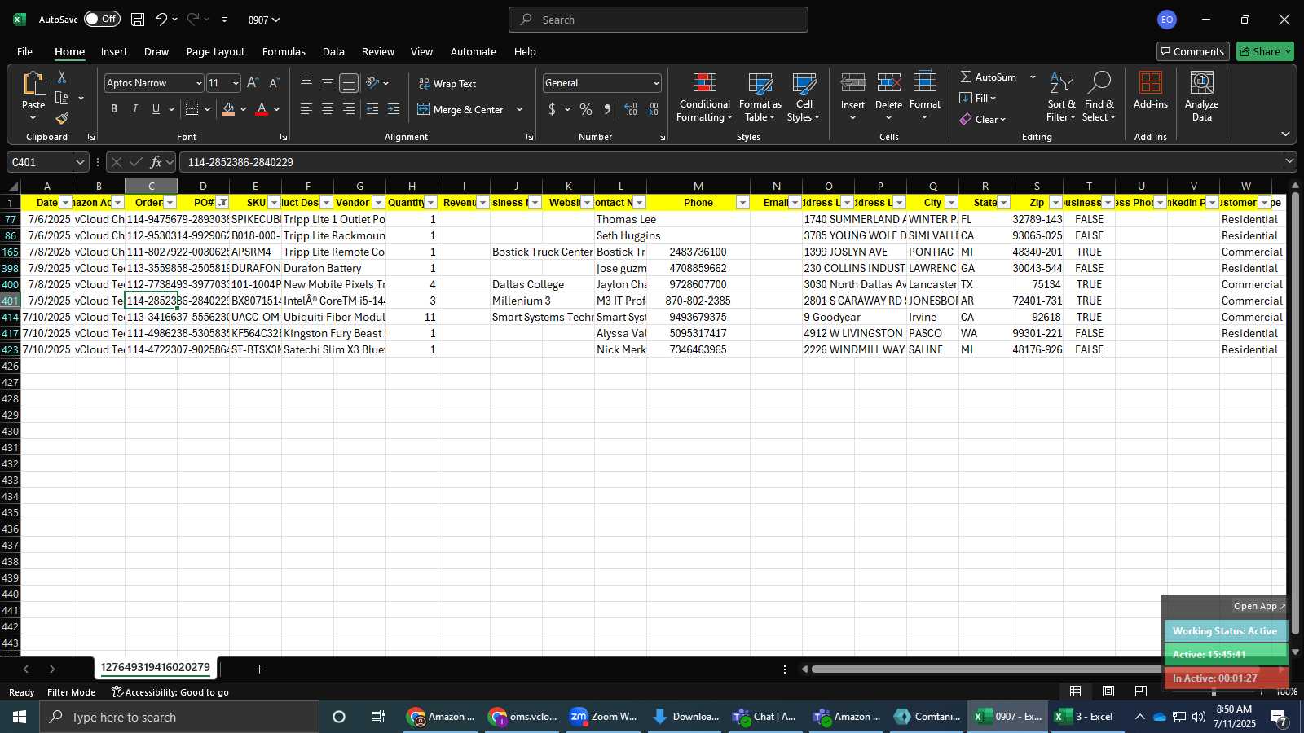1304x733 pixels.
Task: Open the File menu
Action: point(24,51)
